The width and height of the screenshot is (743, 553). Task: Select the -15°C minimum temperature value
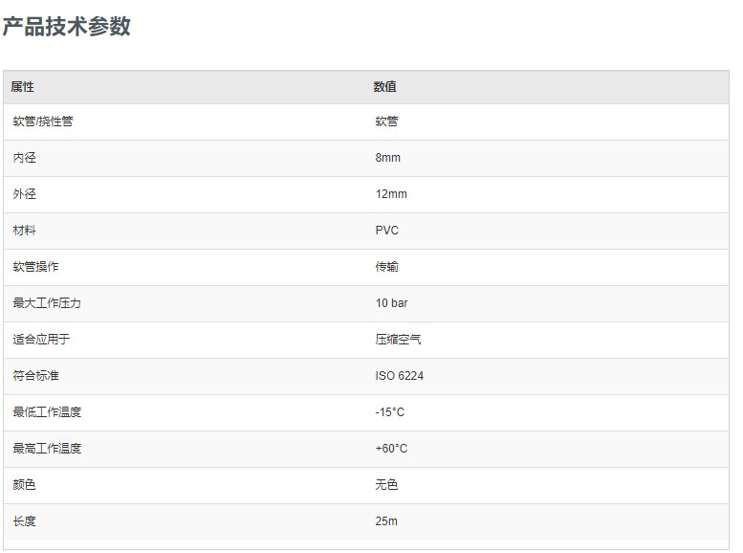(x=389, y=412)
